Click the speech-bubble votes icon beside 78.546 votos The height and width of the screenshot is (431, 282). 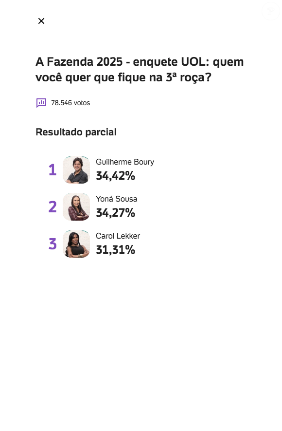pos(41,103)
